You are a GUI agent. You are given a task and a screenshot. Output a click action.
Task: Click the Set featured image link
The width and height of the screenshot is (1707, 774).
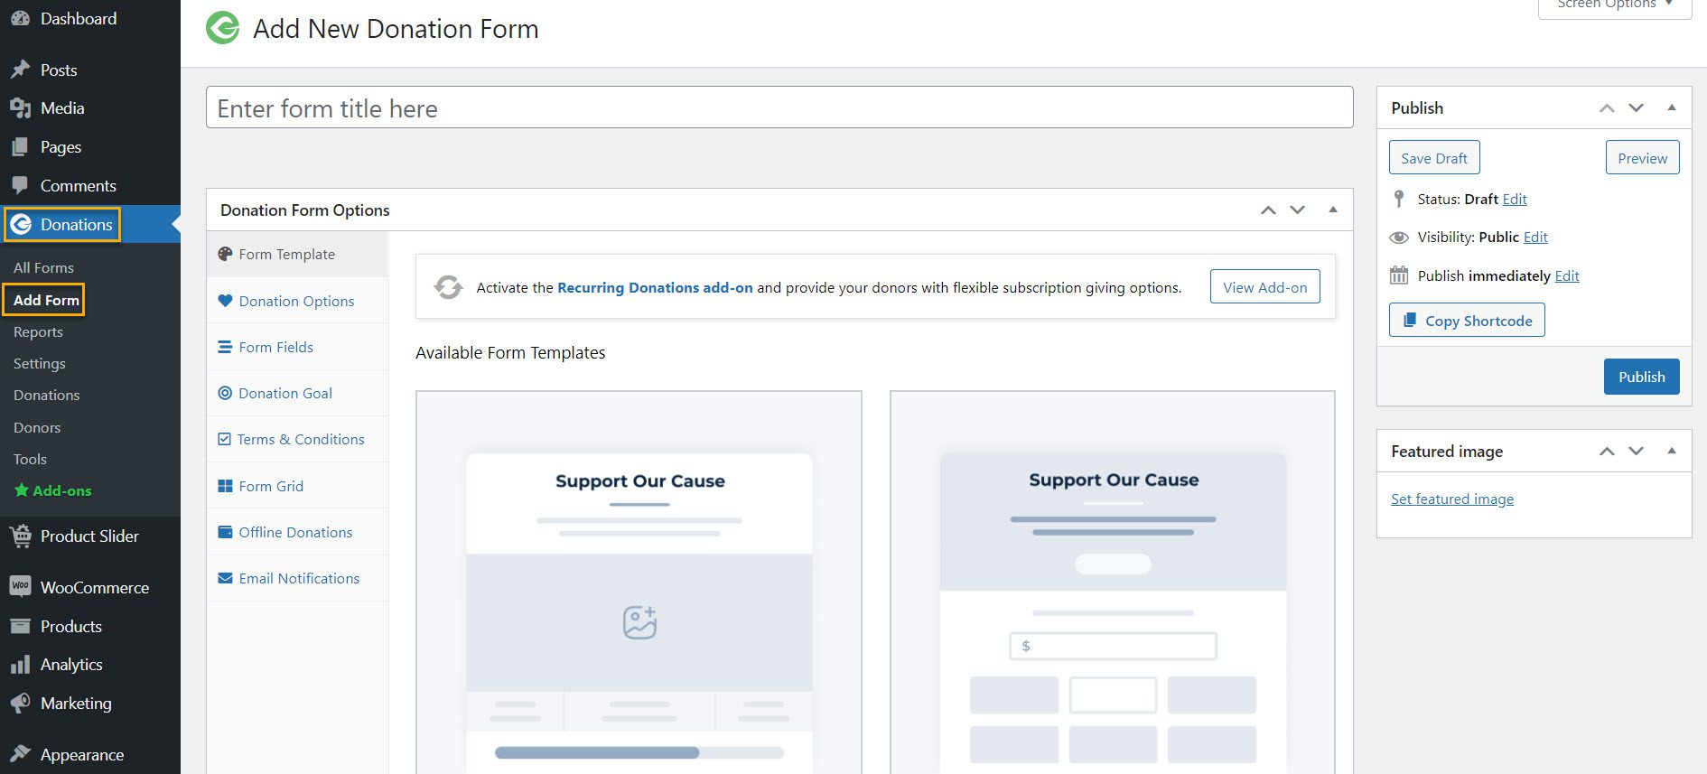(1452, 499)
